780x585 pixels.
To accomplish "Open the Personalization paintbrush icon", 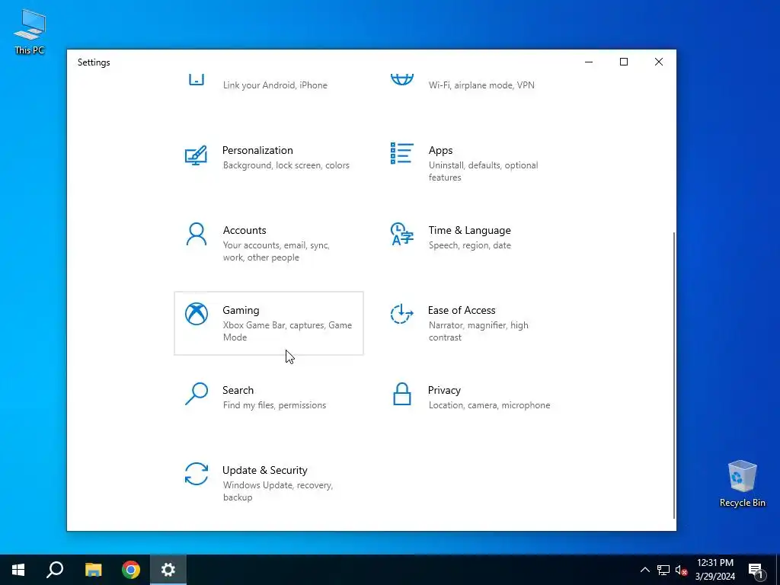I will [196, 155].
